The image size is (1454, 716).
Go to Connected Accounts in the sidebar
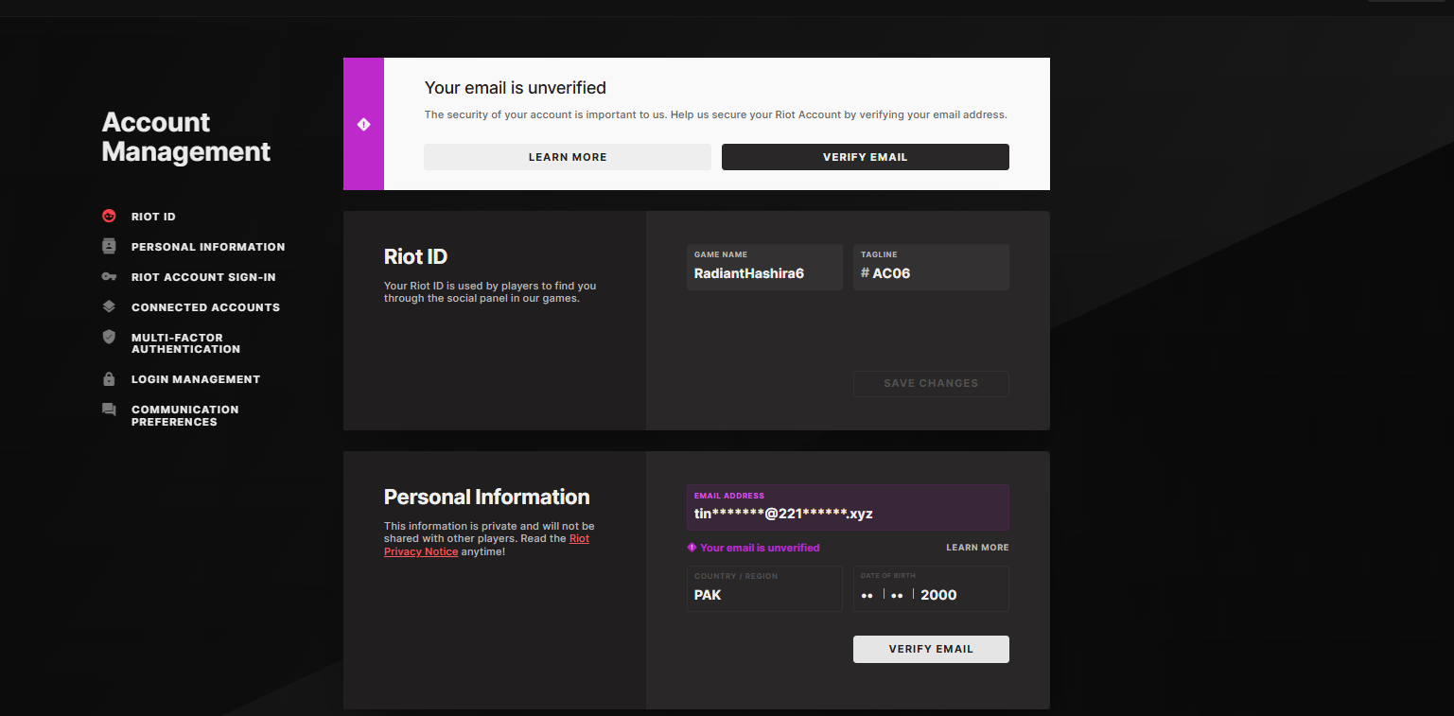(205, 307)
